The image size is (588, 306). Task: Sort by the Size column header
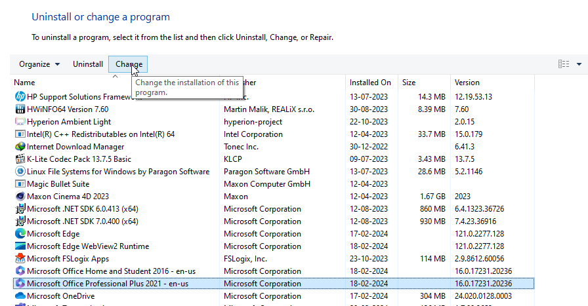[x=409, y=83]
